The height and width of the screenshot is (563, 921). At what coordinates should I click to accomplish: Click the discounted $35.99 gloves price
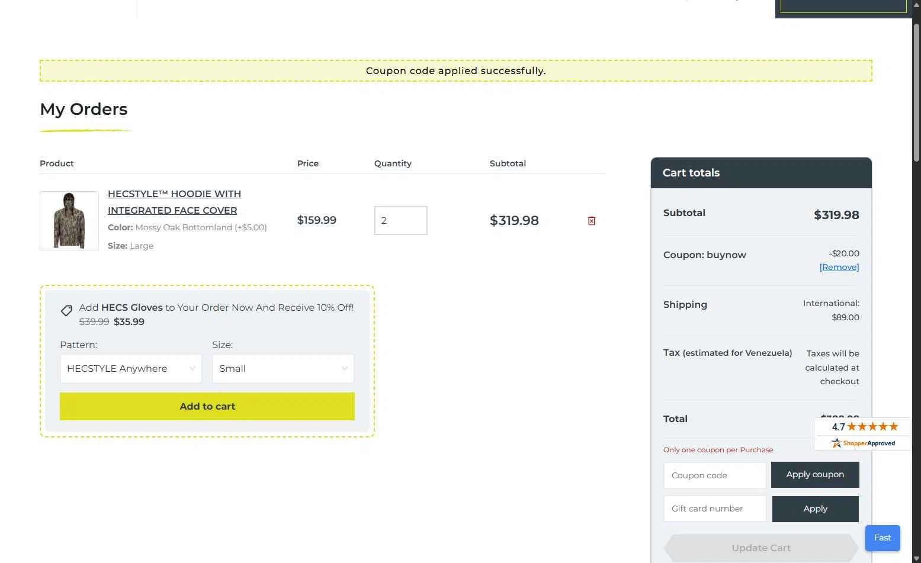[129, 322]
